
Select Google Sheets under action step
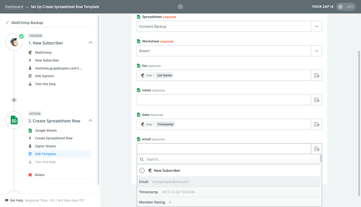[46, 130]
